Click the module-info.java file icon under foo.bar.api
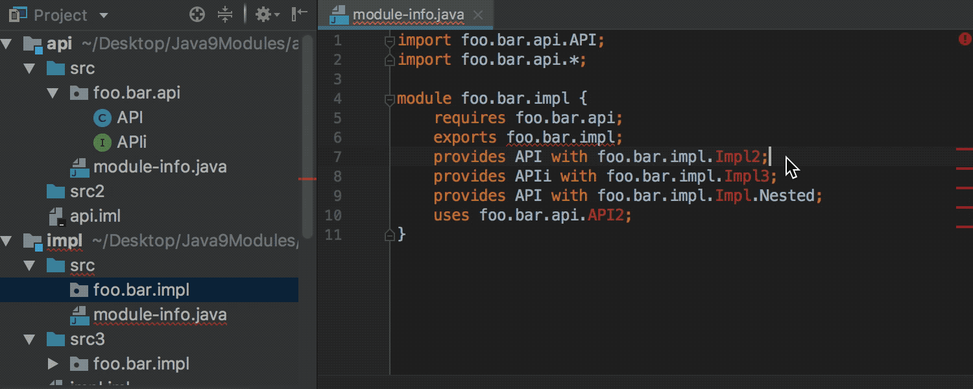The image size is (973, 389). (79, 167)
